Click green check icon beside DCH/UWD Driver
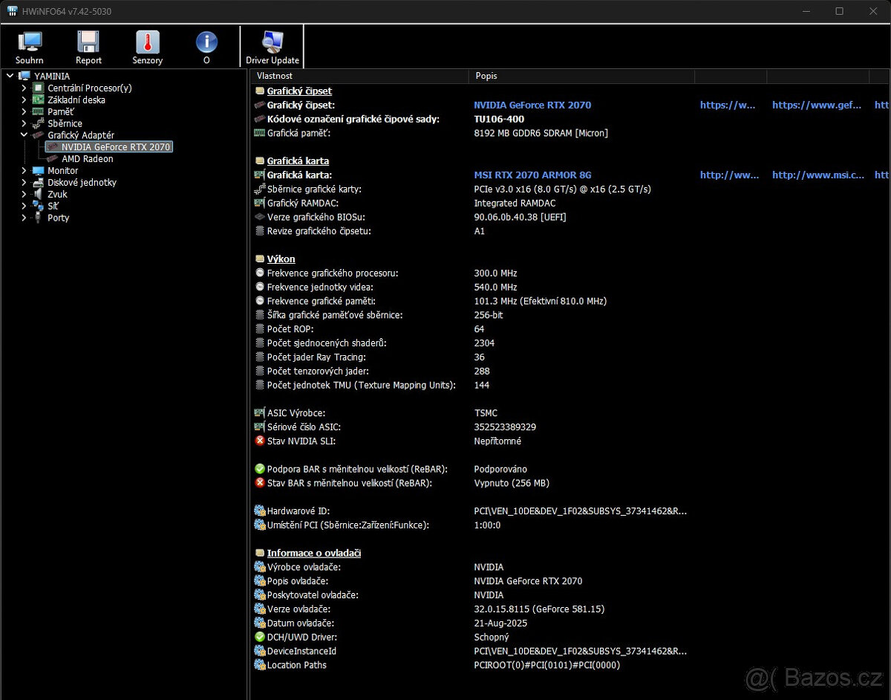The width and height of the screenshot is (891, 700). pos(260,637)
